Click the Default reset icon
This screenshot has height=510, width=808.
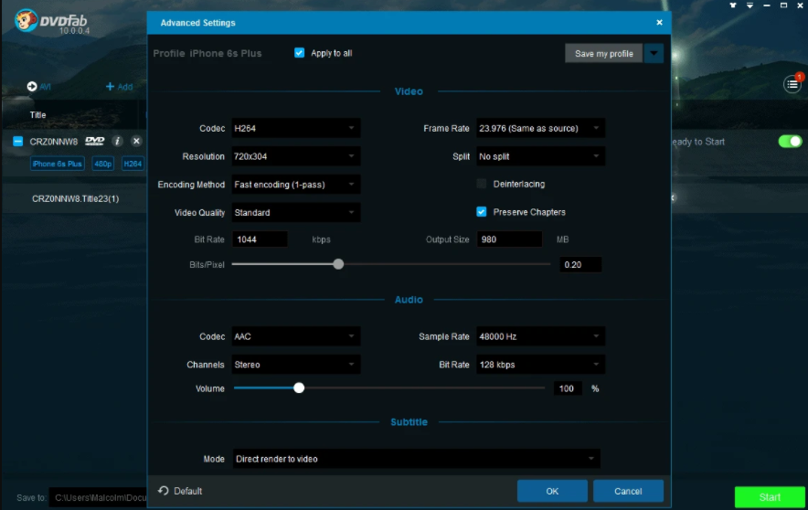[x=164, y=491]
